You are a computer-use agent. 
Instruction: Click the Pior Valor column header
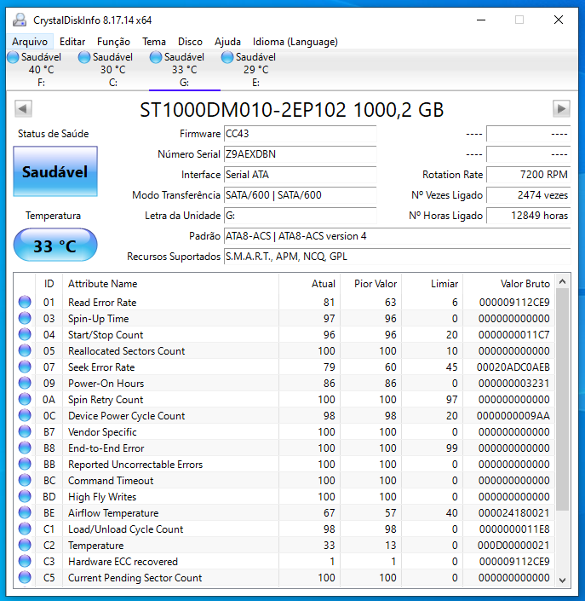pos(371,284)
